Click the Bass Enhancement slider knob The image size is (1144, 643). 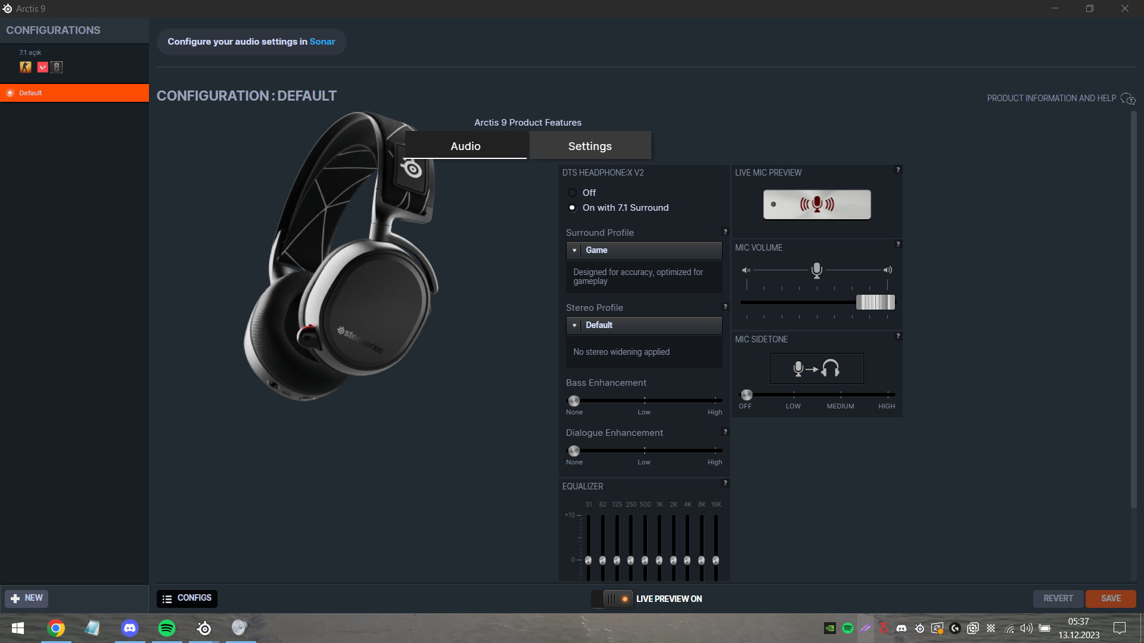tap(574, 401)
